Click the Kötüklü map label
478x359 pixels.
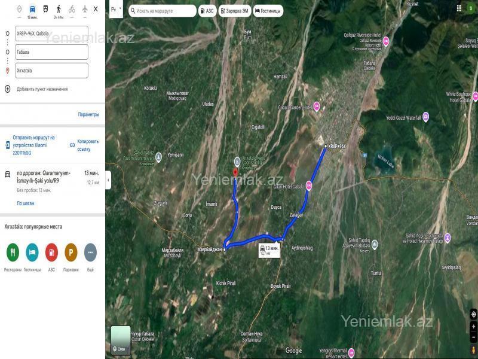point(151,88)
